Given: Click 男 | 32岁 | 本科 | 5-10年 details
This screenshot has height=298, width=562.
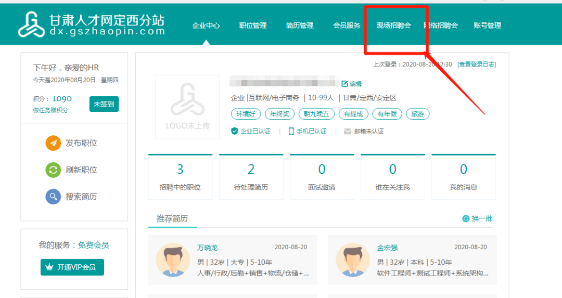Looking at the screenshot, I should (415, 262).
